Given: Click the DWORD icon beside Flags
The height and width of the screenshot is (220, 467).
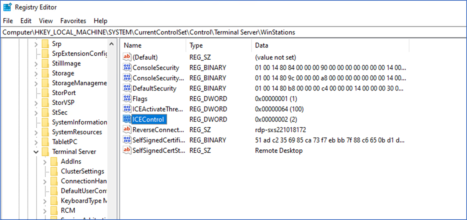Looking at the screenshot, I should (127, 98).
